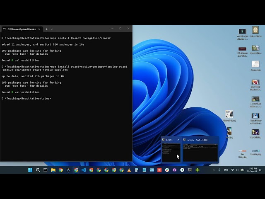The height and width of the screenshot is (199, 265).
Task: Click the 'up to date, audited 916 packages' line
Action: (33, 76)
